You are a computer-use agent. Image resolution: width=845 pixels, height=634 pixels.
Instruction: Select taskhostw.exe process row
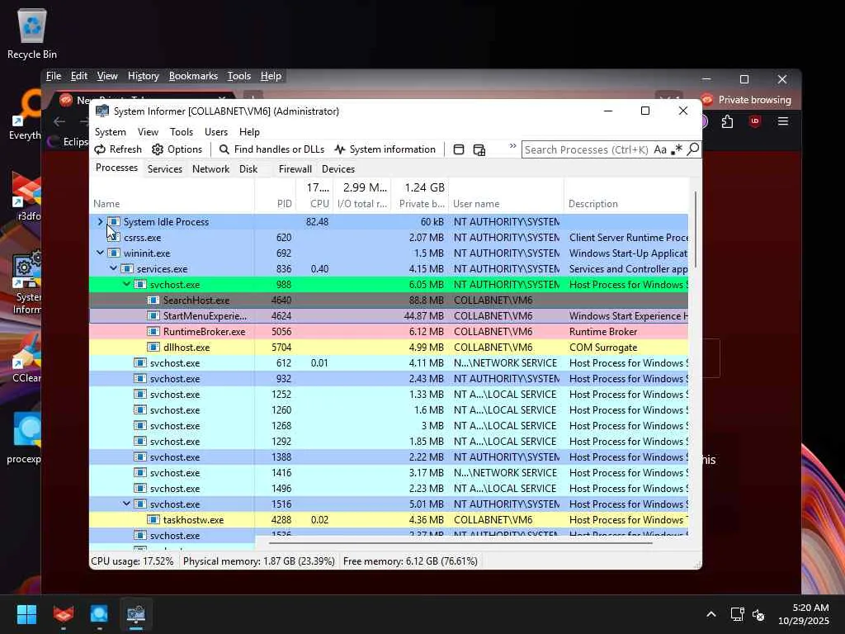tap(389, 520)
